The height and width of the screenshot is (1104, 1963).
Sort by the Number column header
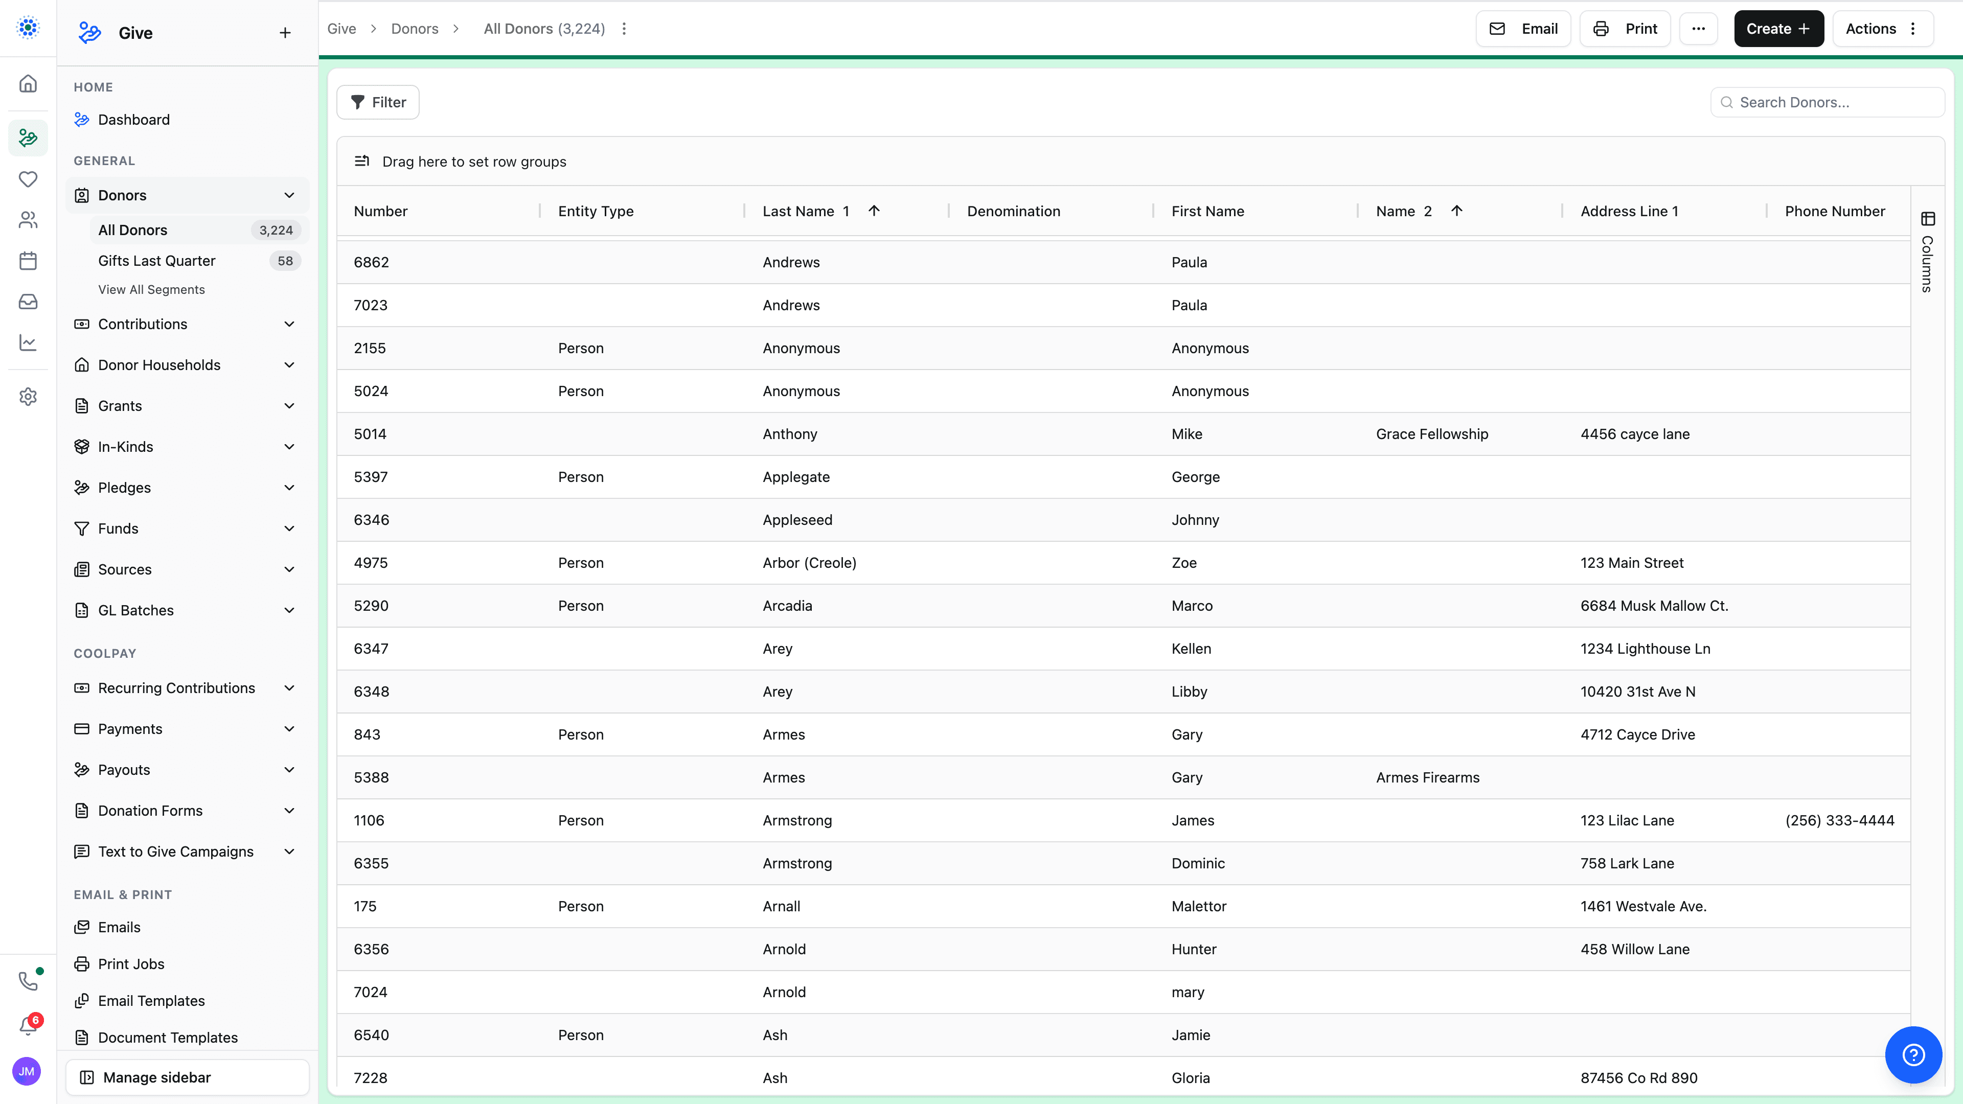(x=380, y=211)
